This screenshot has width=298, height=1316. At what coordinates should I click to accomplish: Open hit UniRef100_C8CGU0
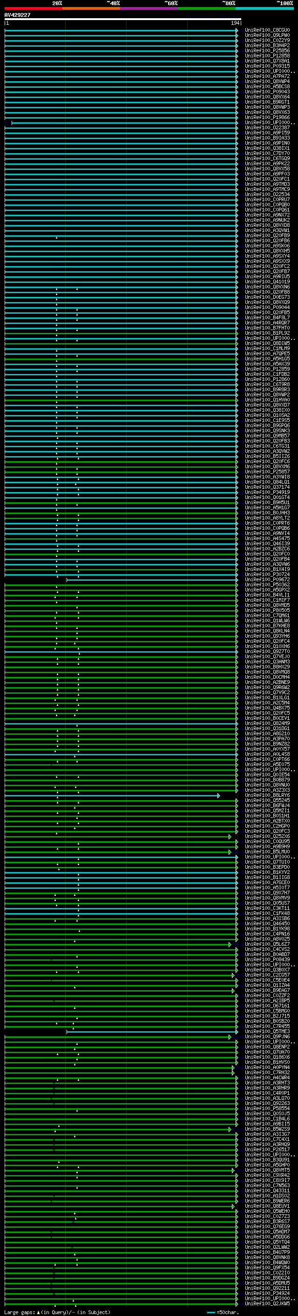[267, 30]
